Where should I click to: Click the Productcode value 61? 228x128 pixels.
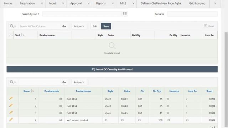tap(61, 120)
